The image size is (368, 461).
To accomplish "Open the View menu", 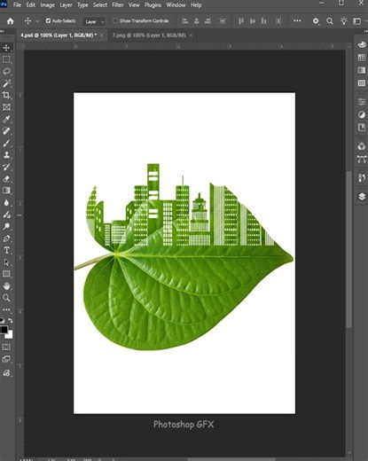I will click(x=134, y=5).
